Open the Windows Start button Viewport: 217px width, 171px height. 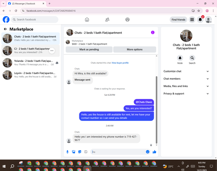[x=4, y=166]
